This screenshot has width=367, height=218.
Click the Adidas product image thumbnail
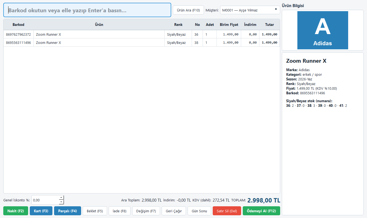coord(323,30)
